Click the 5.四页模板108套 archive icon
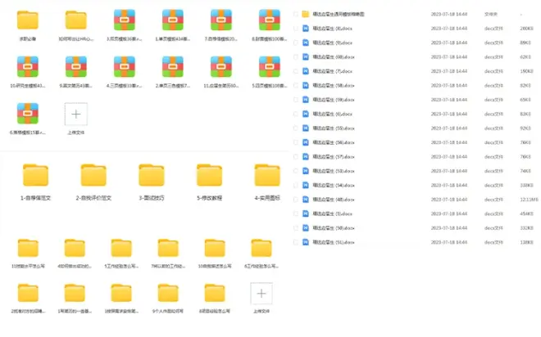 pyautogui.click(x=270, y=67)
